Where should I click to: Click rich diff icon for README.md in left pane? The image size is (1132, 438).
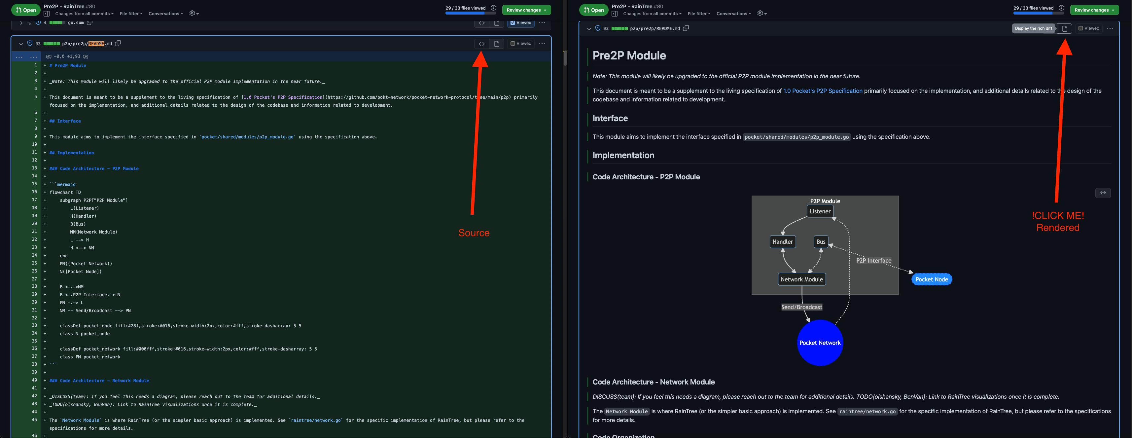pos(497,44)
